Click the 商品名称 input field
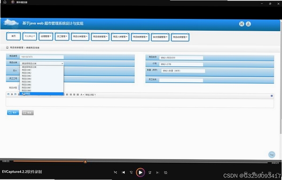Screen dimensions: 282x180 [x=181, y=57]
